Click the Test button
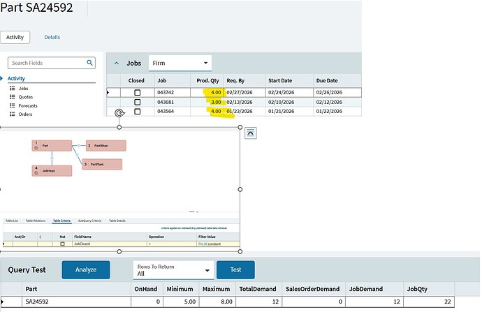Screen dimensions: 482x312 (235, 270)
